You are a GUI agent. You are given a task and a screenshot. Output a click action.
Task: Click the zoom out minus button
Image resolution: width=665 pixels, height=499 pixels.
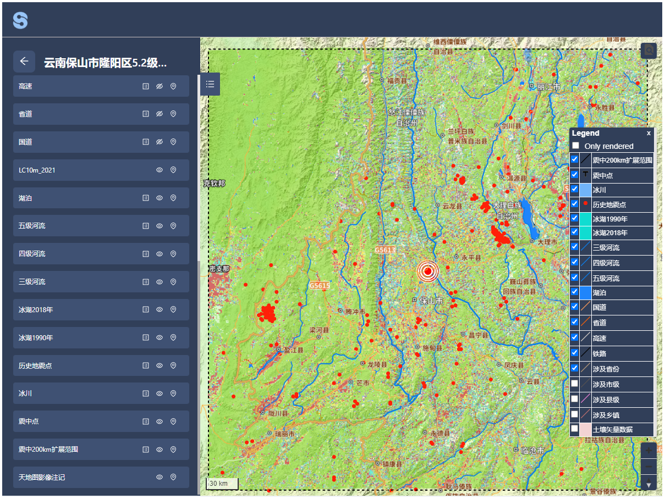[x=649, y=468]
